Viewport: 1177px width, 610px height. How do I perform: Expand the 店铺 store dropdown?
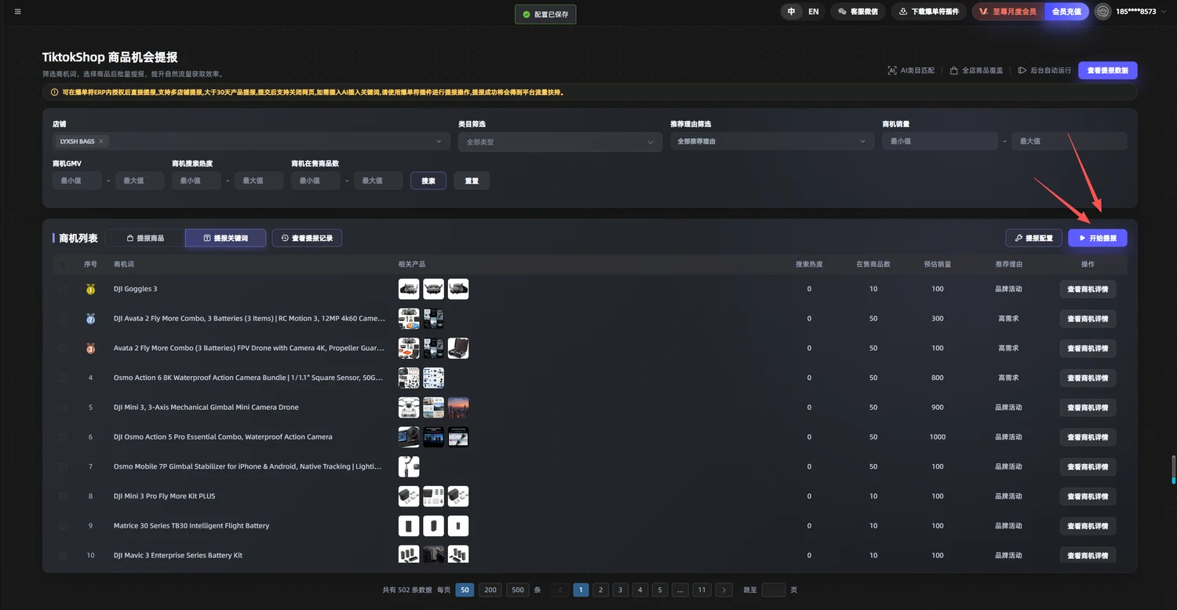(252, 141)
